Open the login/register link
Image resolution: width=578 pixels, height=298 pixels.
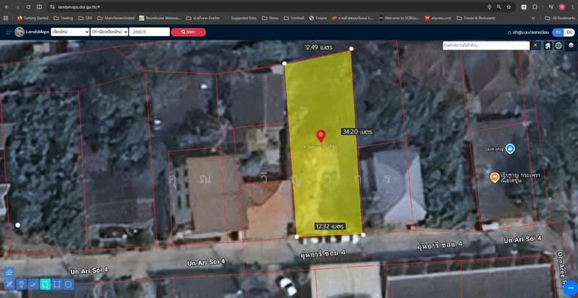(x=528, y=32)
